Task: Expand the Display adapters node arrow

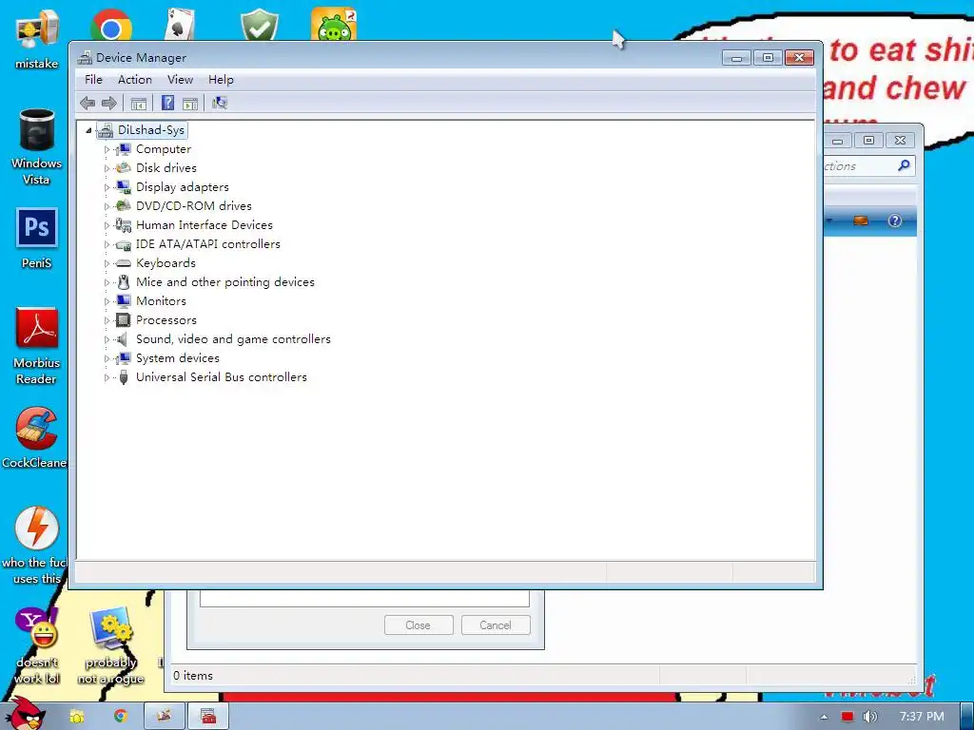Action: click(x=107, y=187)
